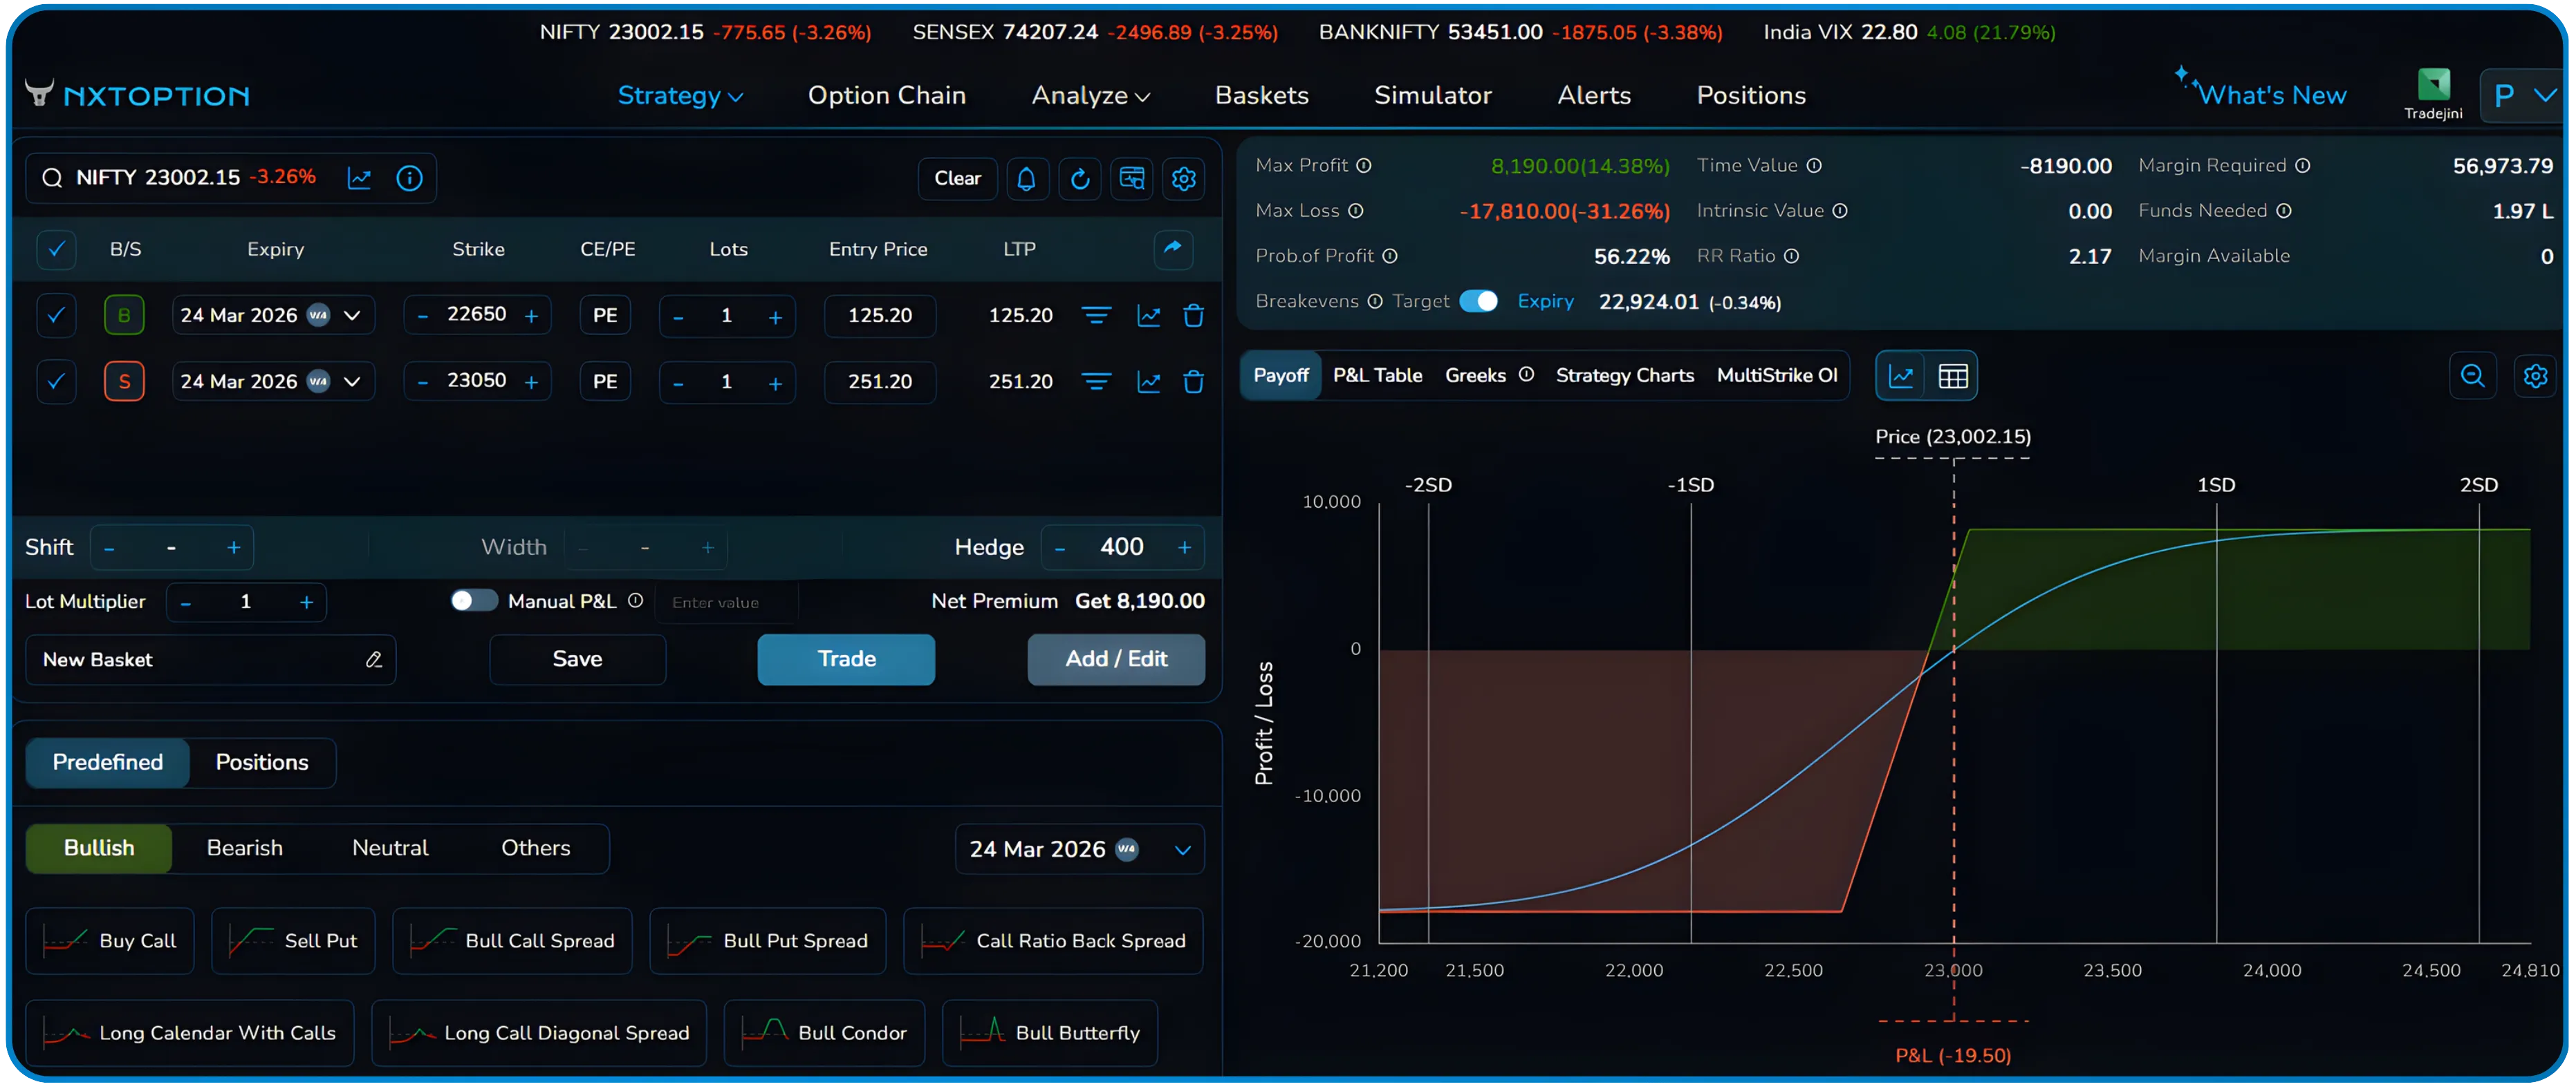Open notifications via the bell icon
This screenshot has width=2576, height=1091.
coord(1028,179)
